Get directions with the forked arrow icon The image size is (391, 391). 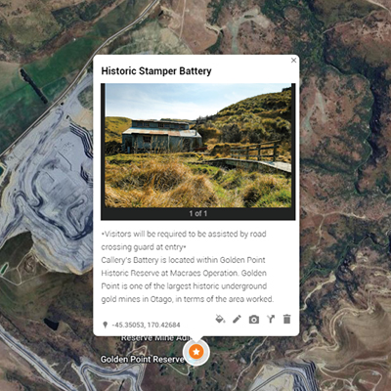[x=271, y=319]
